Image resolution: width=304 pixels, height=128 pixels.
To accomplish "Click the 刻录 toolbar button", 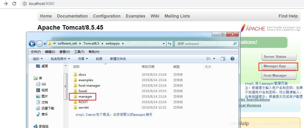I will coord(99,59).
